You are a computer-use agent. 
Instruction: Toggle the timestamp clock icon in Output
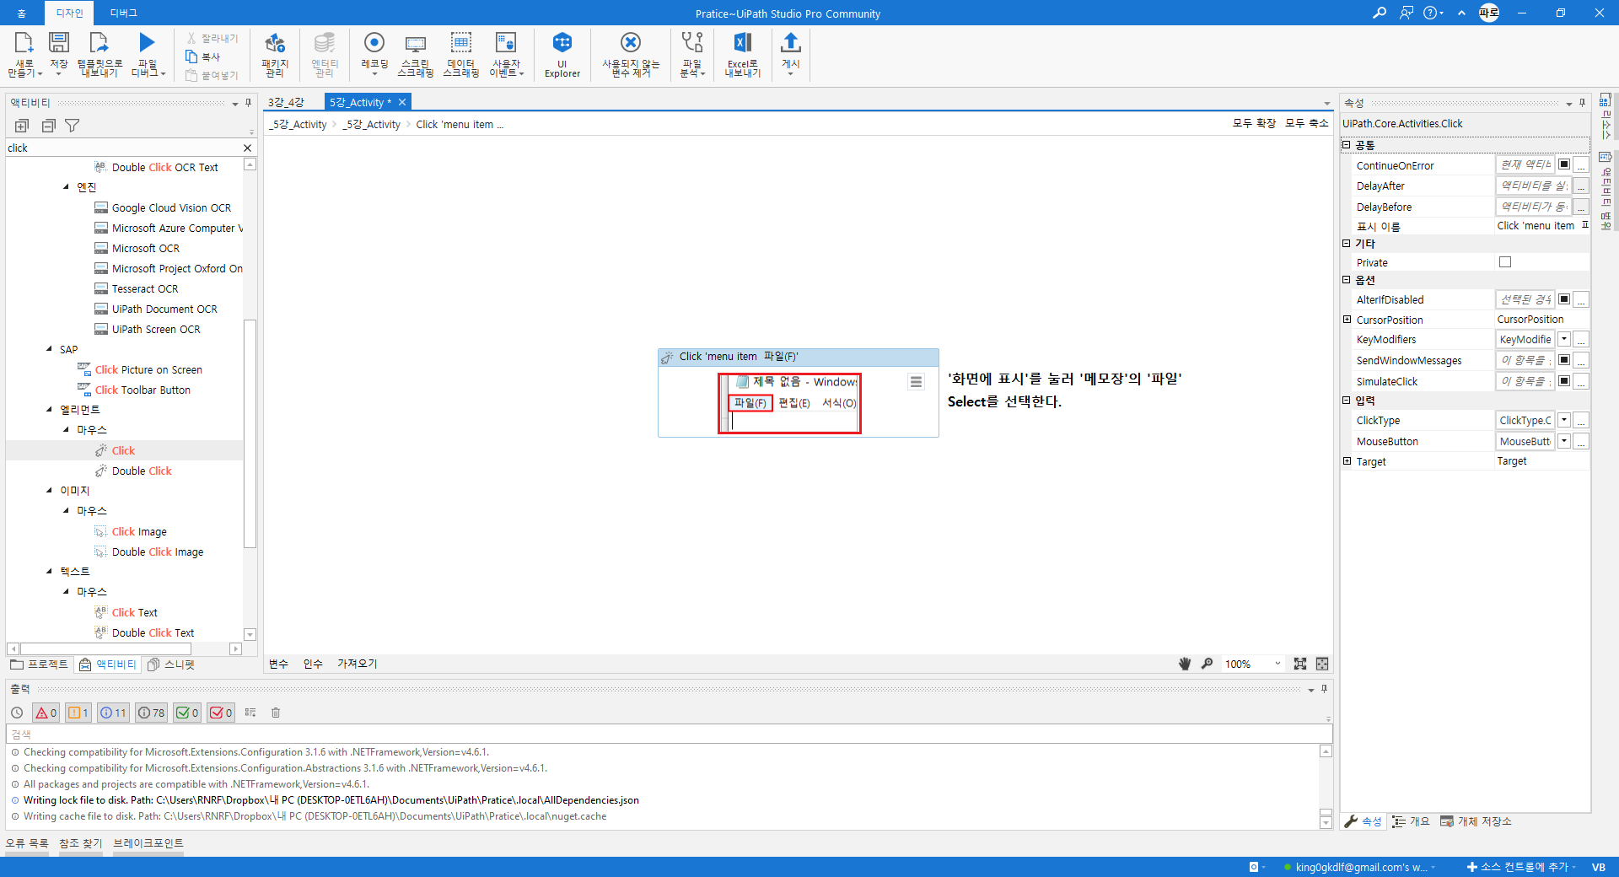point(17,713)
